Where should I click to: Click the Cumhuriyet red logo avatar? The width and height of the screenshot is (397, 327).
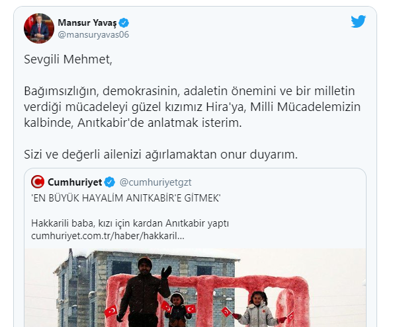(38, 182)
